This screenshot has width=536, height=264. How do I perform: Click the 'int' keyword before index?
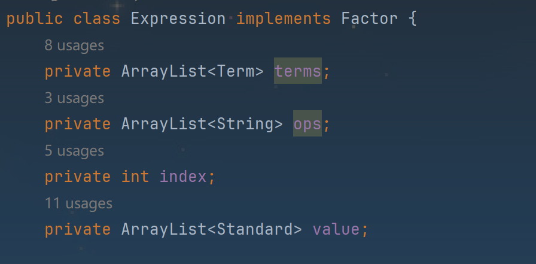pyautogui.click(x=135, y=177)
